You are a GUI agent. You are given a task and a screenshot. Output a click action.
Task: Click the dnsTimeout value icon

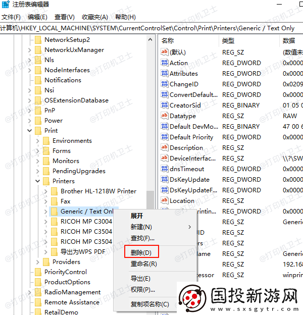pyautogui.click(x=164, y=169)
